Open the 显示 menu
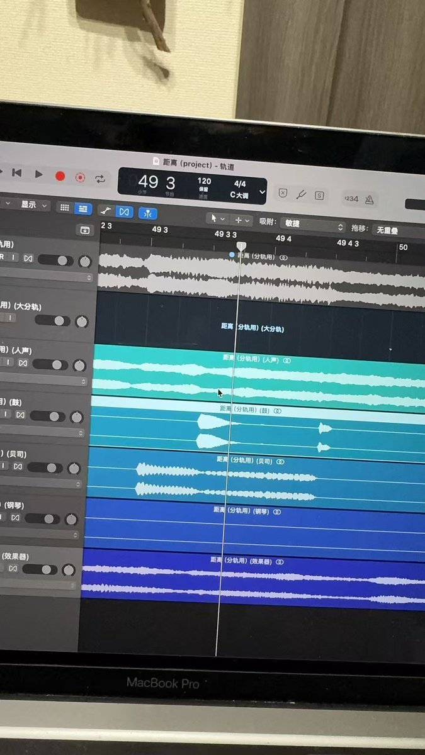Viewport: 425px width, 755px height. tap(34, 204)
